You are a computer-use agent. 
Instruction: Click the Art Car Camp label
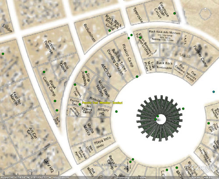tap(32, 133)
